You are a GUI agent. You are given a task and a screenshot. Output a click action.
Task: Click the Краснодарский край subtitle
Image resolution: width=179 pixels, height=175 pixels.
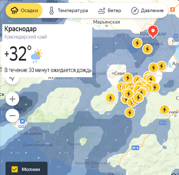tap(25, 37)
